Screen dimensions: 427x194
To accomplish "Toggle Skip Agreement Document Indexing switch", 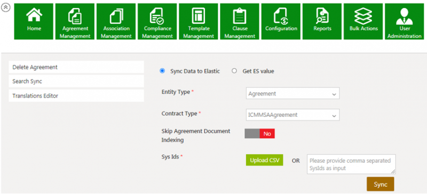I will pos(259,134).
